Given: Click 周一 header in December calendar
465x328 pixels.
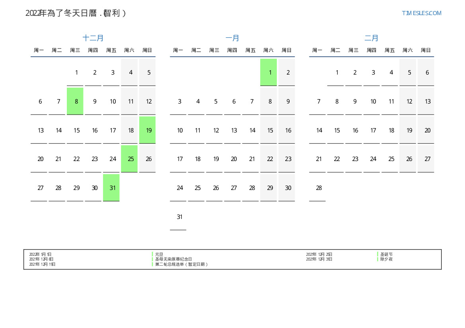Looking at the screenshot, I should click(x=39, y=50).
